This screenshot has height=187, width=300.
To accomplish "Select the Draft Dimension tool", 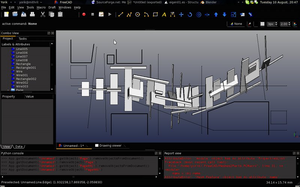I will (x=172, y=15).
